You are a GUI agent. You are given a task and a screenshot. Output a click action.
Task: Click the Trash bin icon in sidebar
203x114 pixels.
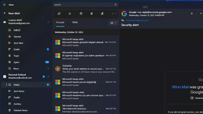pos(10,56)
